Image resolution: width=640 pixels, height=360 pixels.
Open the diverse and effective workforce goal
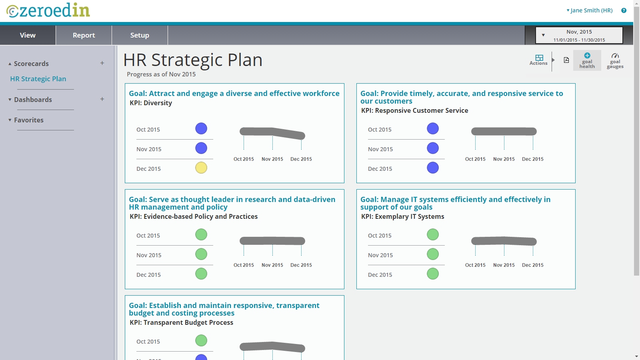pos(234,93)
